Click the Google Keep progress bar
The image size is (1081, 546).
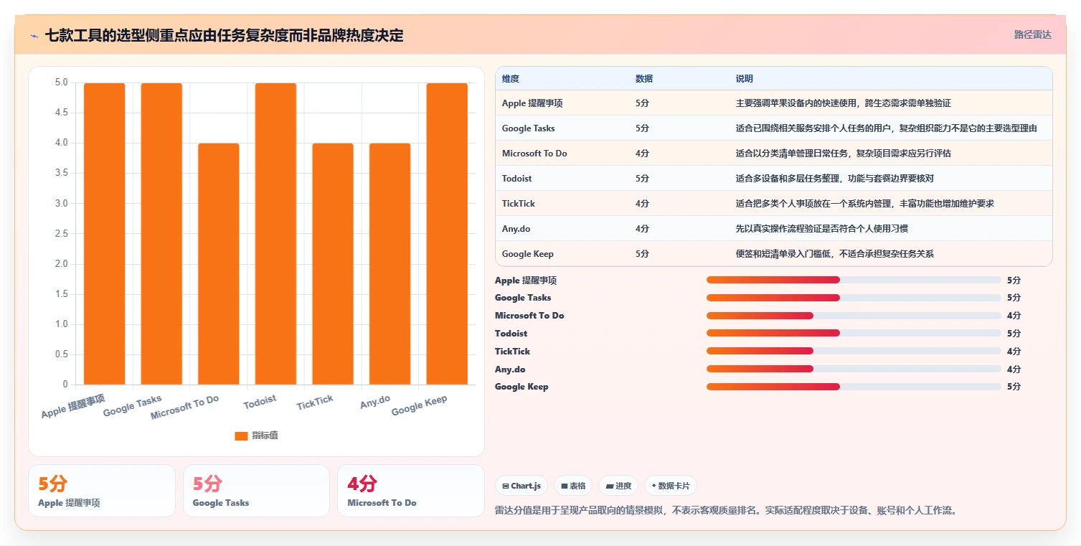click(854, 387)
